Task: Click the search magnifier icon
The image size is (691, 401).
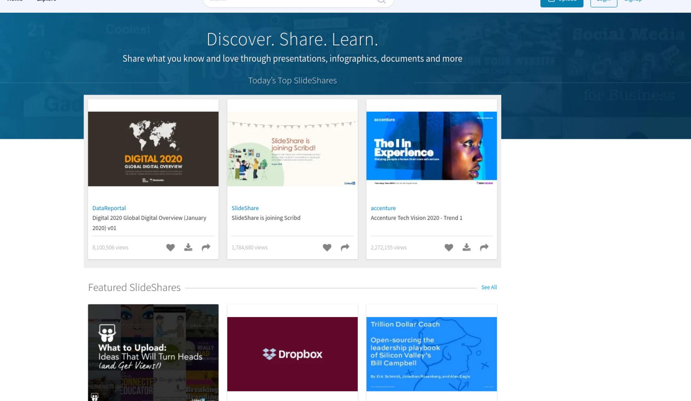Action: pyautogui.click(x=382, y=1)
